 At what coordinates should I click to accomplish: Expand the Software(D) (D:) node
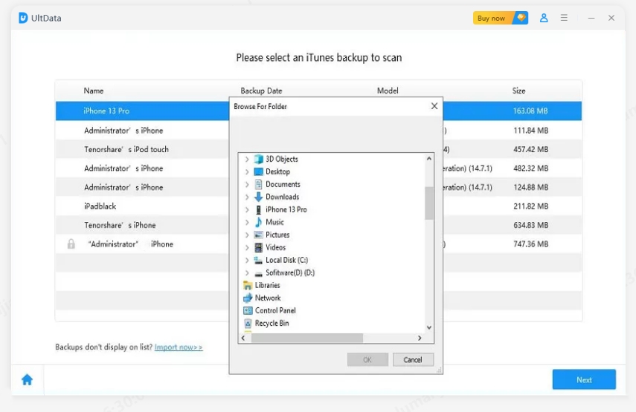click(x=247, y=272)
